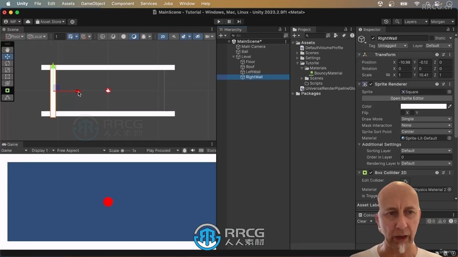This screenshot has width=458, height=257.
Task: Choose the scene draw mode globe icon
Action: click(103, 36)
